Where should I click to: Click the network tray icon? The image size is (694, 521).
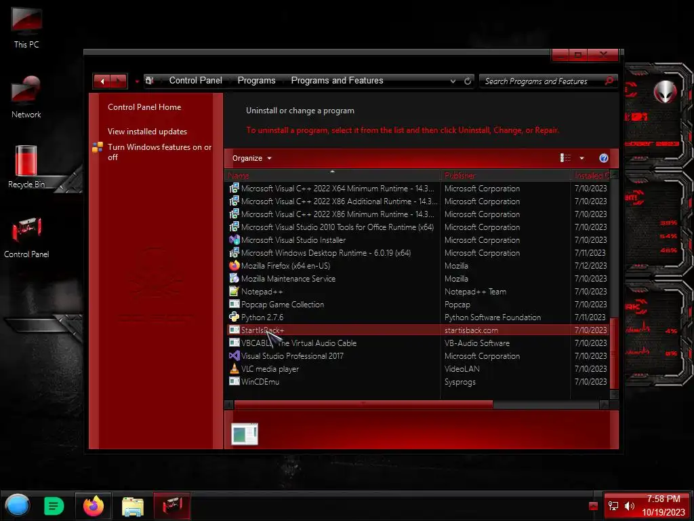click(x=613, y=506)
